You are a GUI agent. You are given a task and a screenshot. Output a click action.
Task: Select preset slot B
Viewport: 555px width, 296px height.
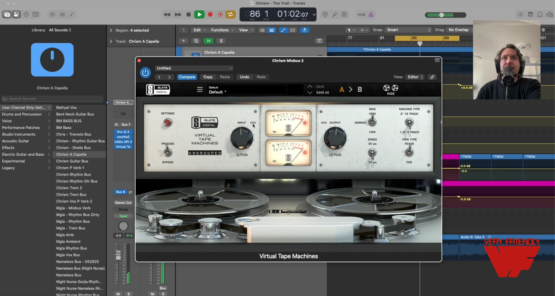coord(360,89)
